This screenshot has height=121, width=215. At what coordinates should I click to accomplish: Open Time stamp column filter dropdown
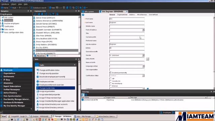pos(104,97)
